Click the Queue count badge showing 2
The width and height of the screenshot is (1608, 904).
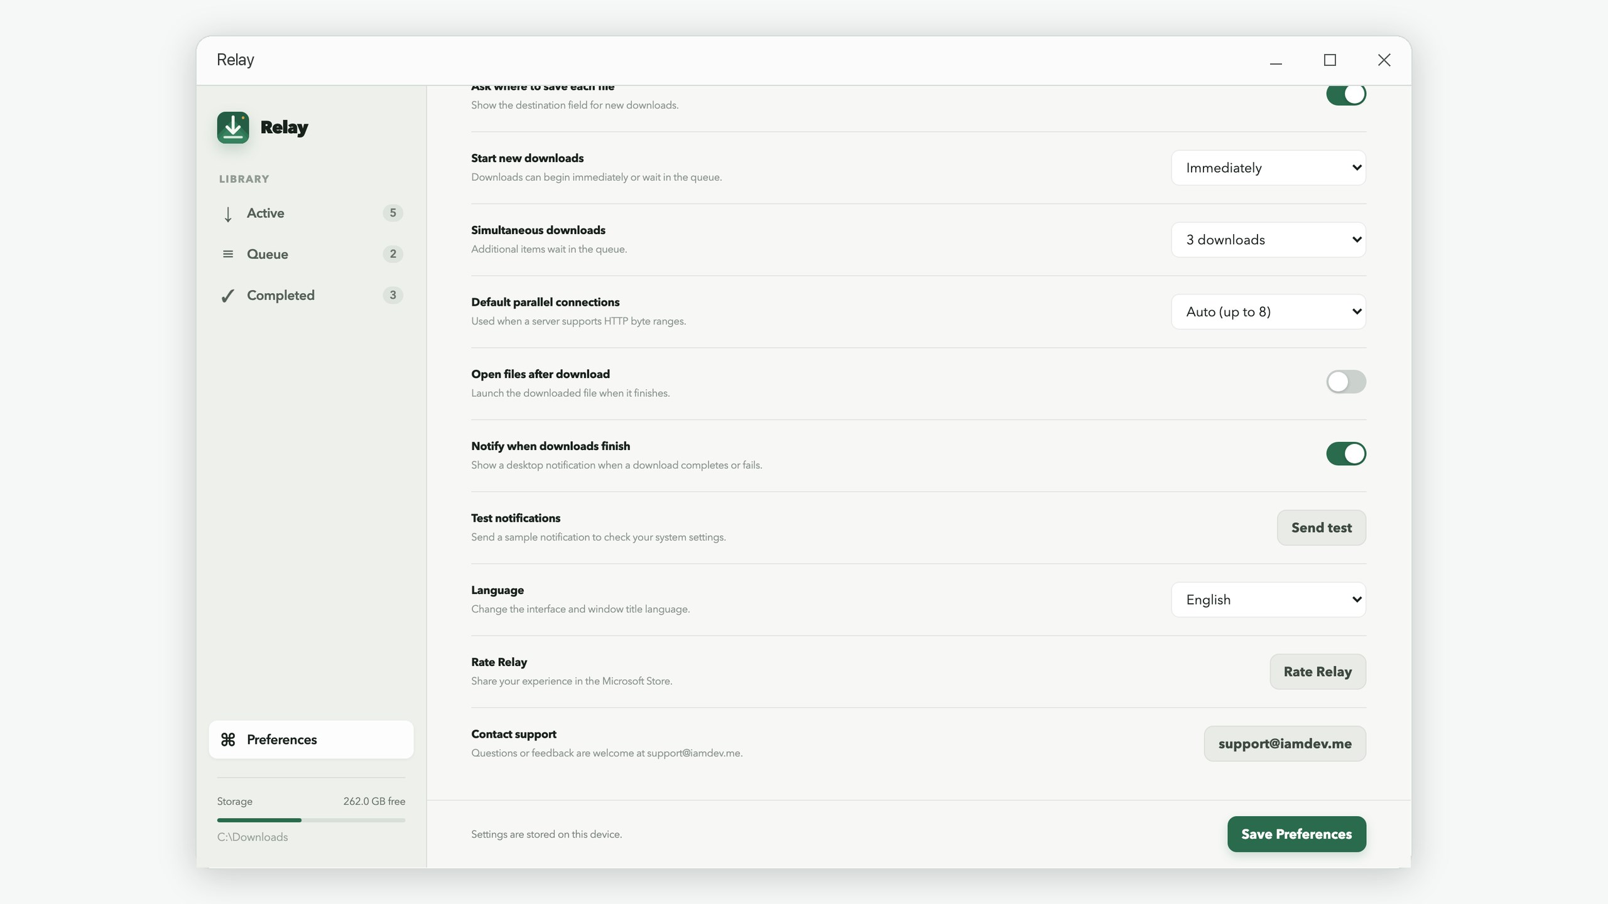point(393,254)
